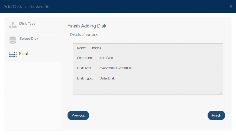236x135 pixels.
Task: Go to the Select Disk step
Action: (x=33, y=40)
